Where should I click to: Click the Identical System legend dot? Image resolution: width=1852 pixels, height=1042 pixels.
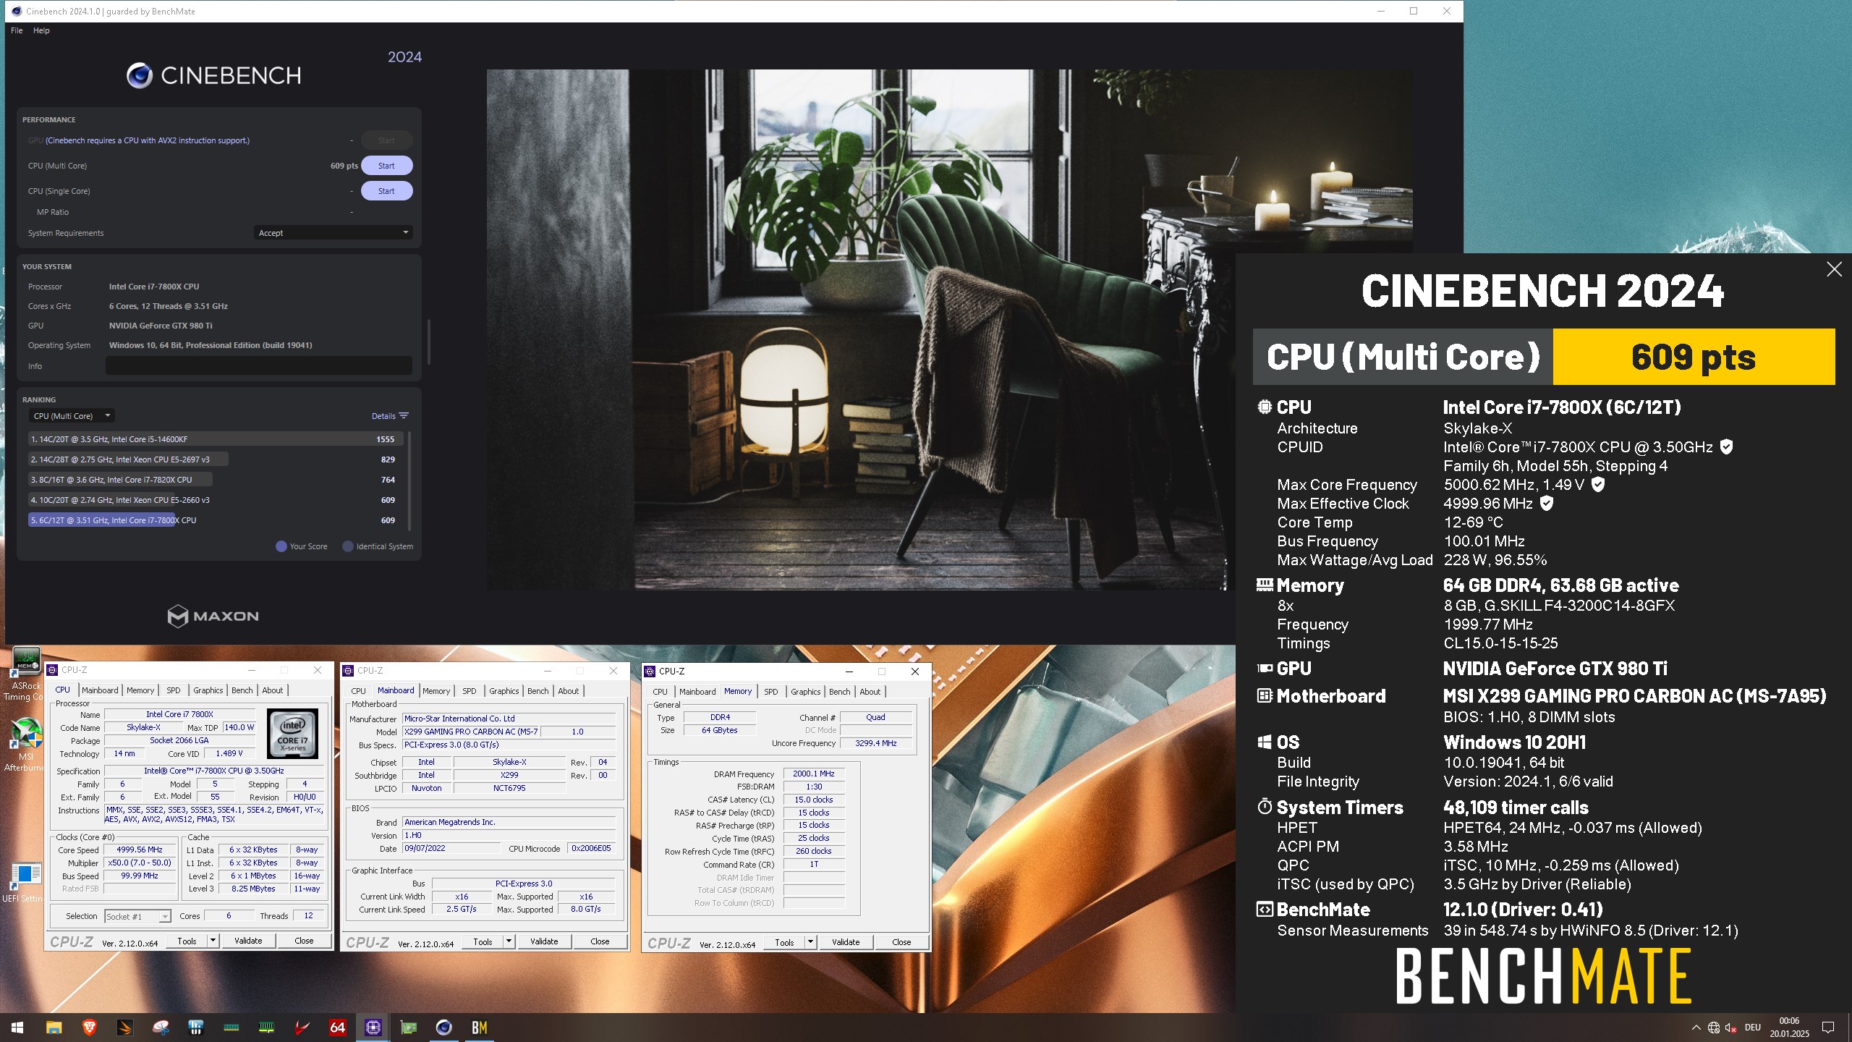348,546
